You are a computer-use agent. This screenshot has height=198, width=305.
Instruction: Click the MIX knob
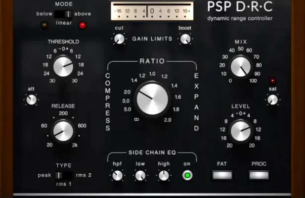241,66
